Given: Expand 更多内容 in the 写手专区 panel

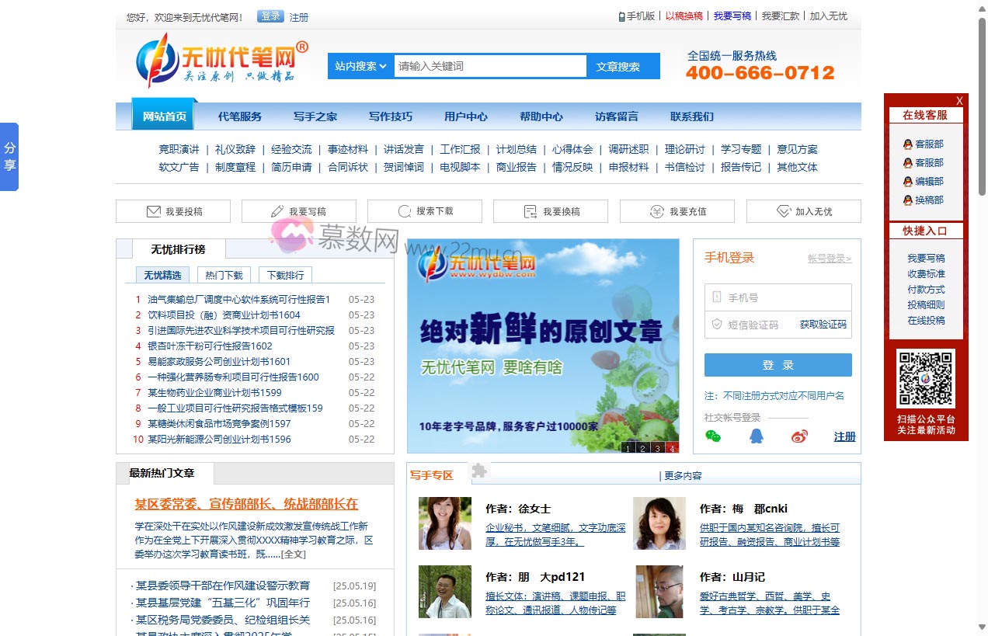Looking at the screenshot, I should click(x=681, y=475).
